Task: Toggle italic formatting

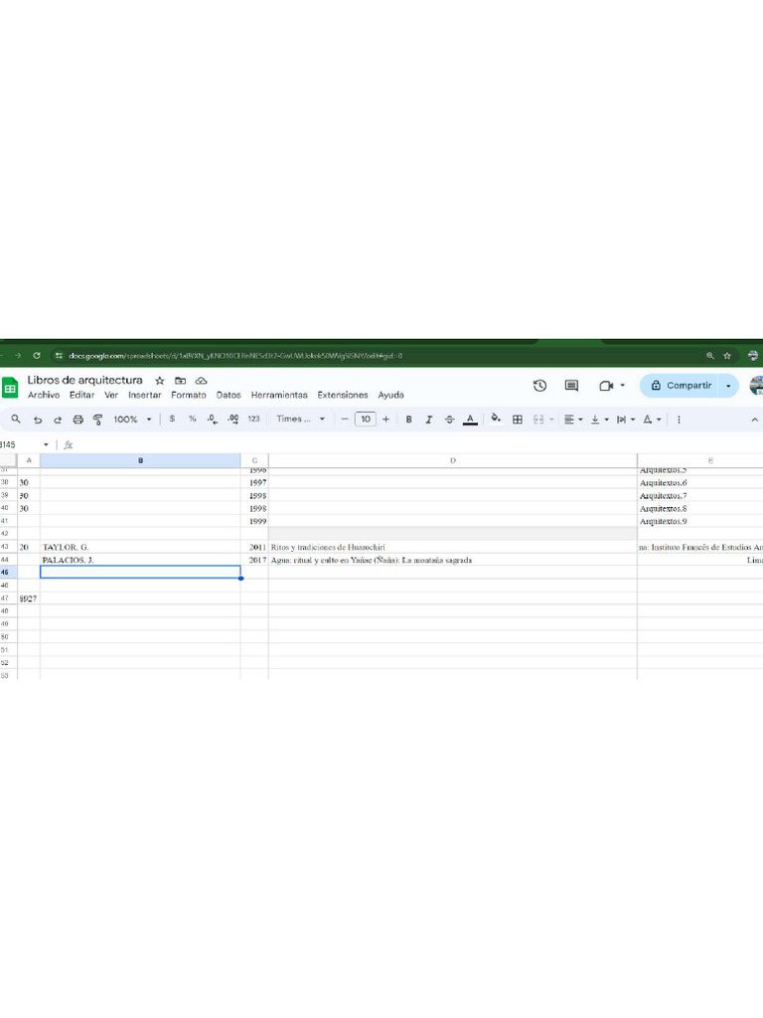Action: click(x=428, y=420)
